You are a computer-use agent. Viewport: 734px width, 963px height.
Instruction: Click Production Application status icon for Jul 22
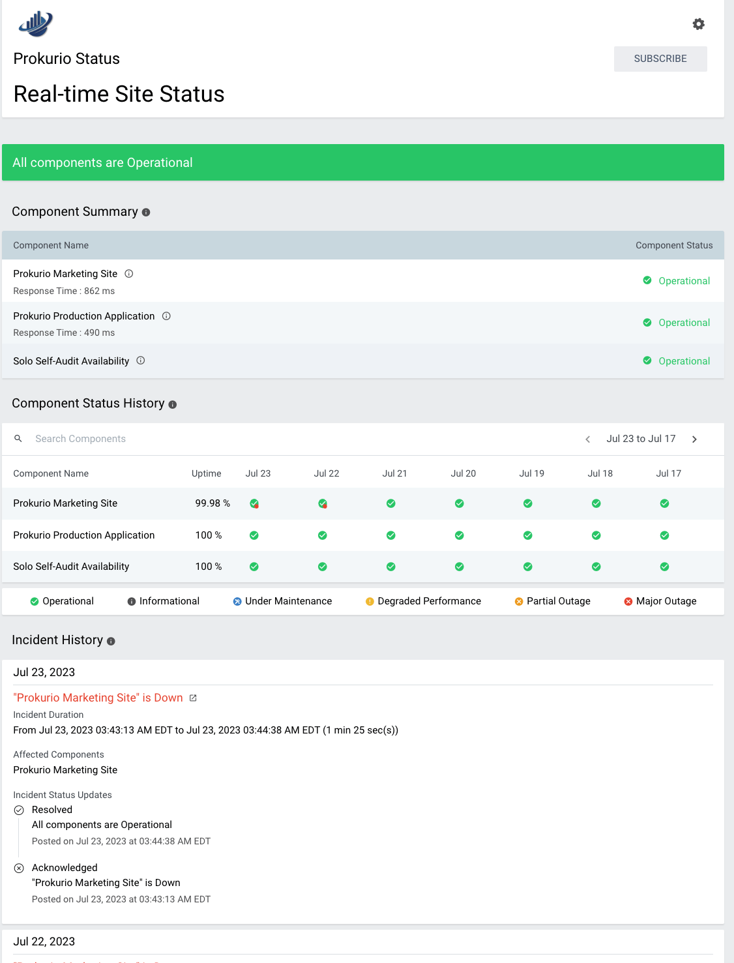click(323, 535)
